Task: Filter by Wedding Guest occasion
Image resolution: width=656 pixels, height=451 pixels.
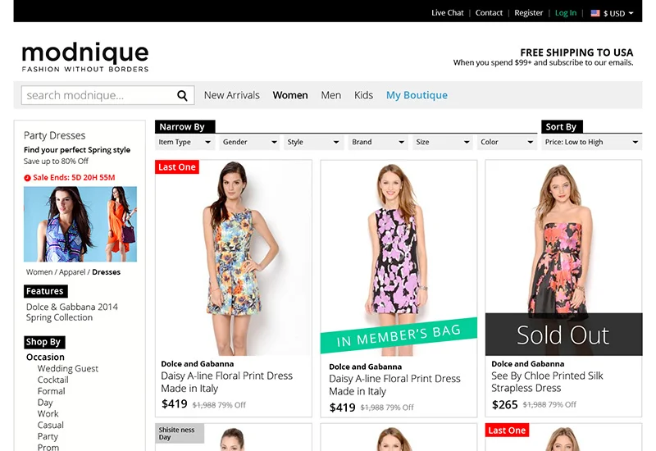Action: 68,368
